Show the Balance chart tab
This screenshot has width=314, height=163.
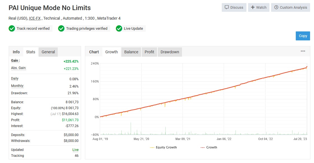point(131,52)
